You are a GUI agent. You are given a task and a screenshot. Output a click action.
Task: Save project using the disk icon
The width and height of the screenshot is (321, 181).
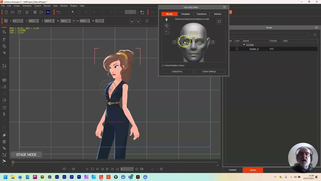coord(19,12)
